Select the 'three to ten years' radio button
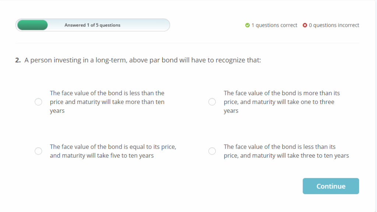The height and width of the screenshot is (212, 377). 212,151
